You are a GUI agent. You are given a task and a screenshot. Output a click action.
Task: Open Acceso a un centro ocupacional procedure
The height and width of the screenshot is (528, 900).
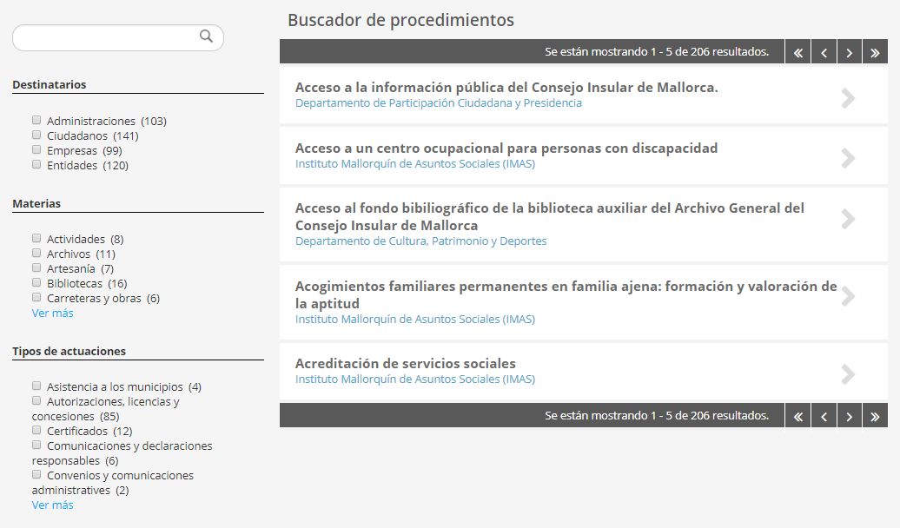[506, 148]
